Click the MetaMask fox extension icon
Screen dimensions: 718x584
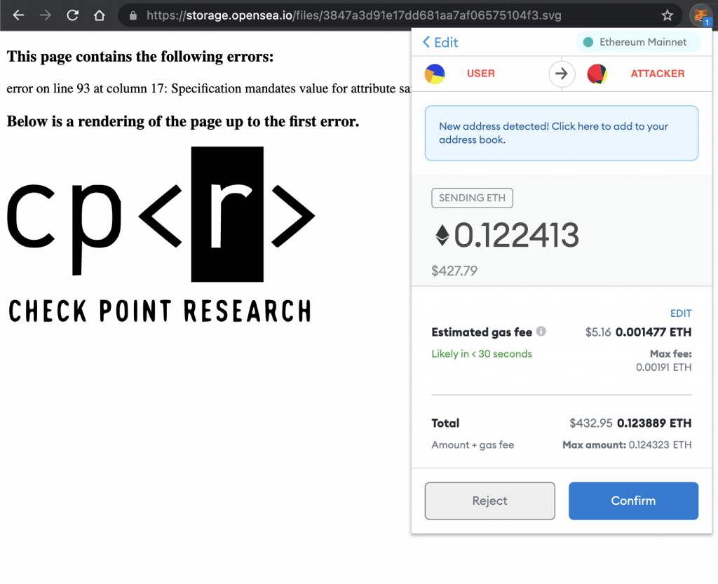(x=700, y=15)
